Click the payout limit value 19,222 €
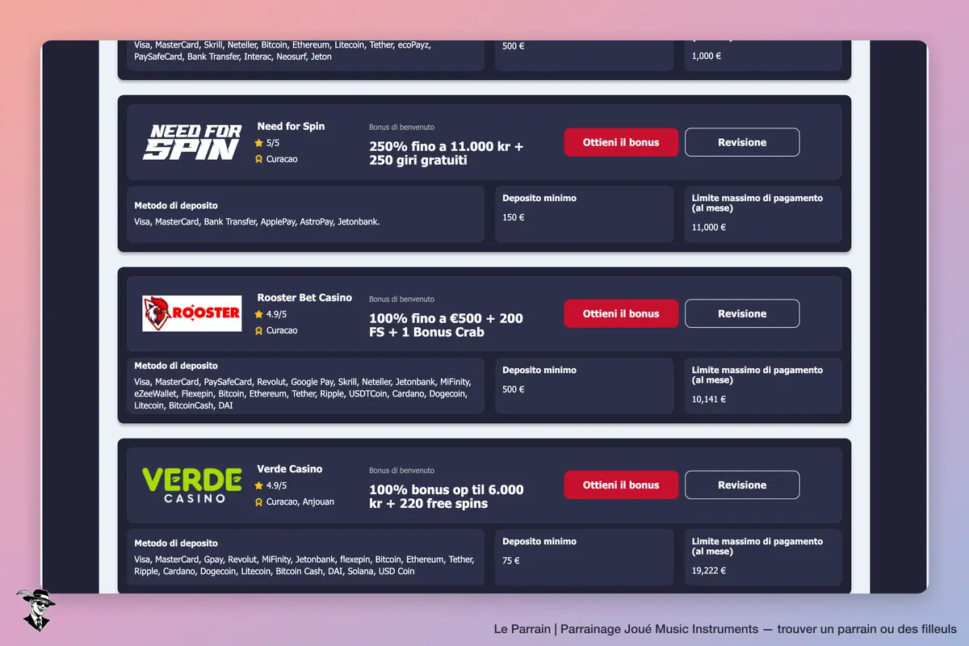The height and width of the screenshot is (646, 969). (709, 570)
